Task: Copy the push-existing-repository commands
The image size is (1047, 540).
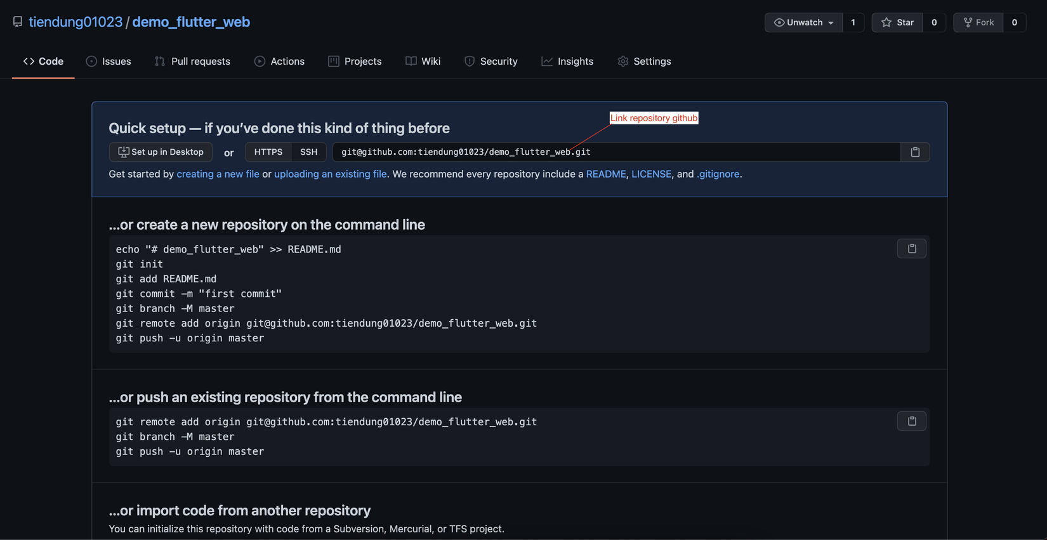Action: click(911, 421)
